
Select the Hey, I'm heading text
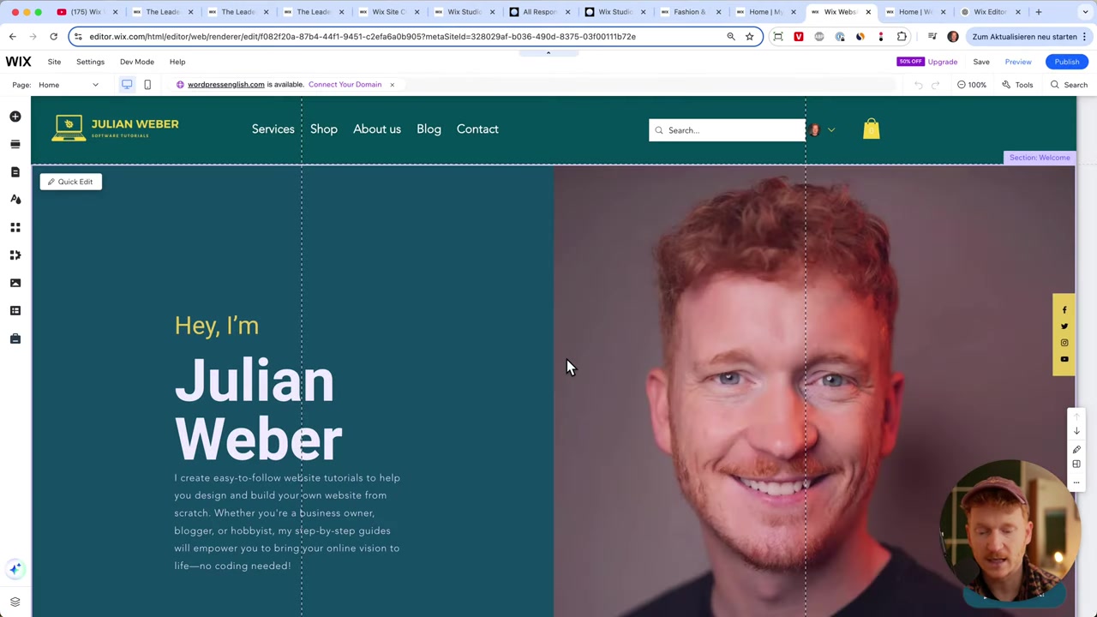click(217, 326)
